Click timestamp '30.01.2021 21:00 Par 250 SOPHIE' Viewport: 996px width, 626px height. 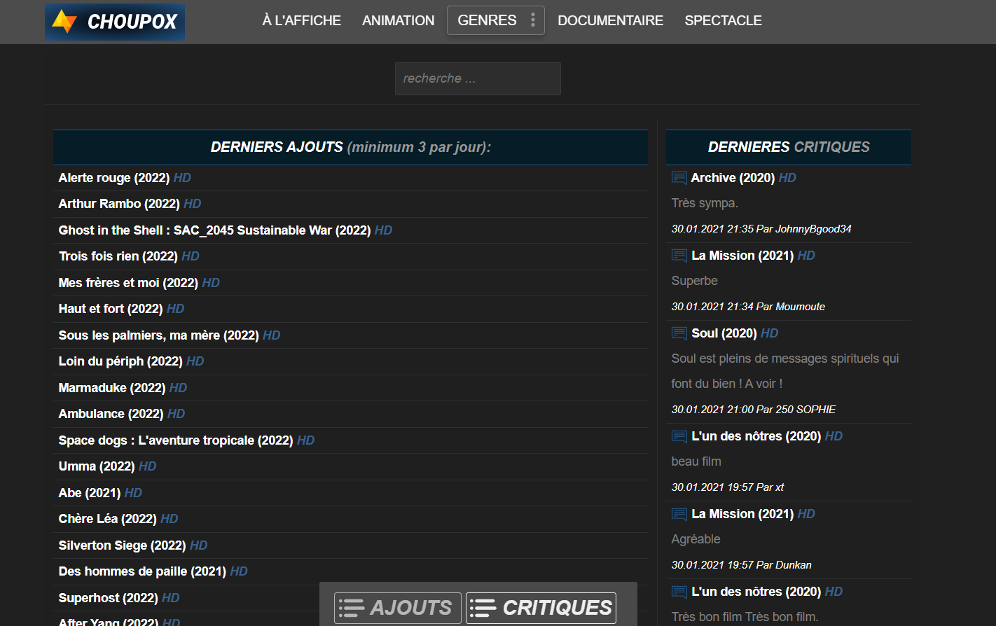click(754, 410)
